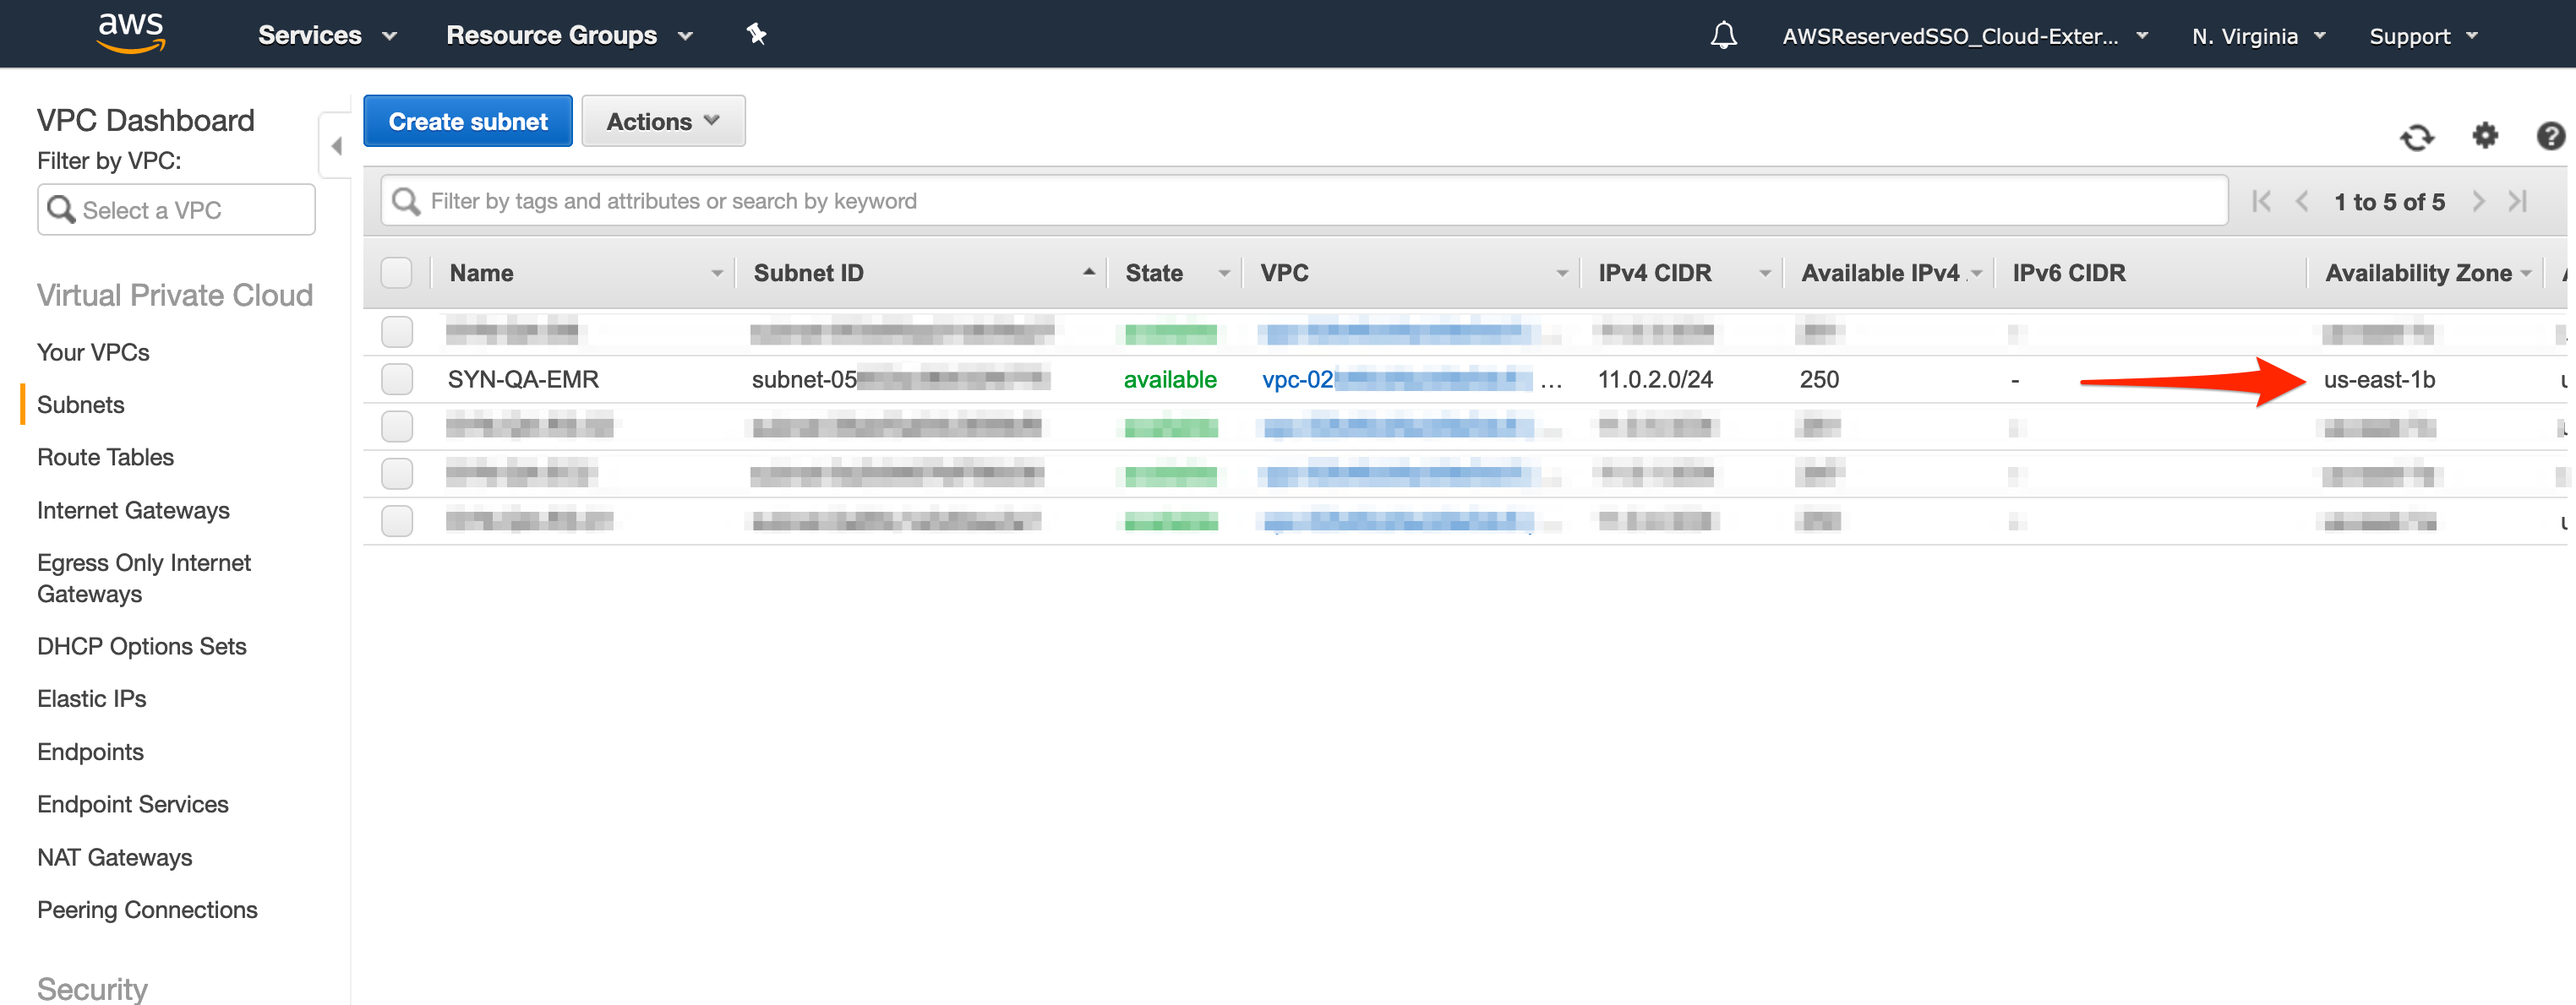Click the help question mark icon
Image resolution: width=2576 pixels, height=1005 pixels.
2550,135
